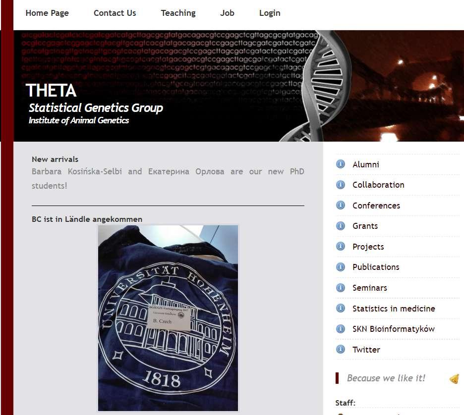
Task: Click the info icon beside Seminars
Action: click(x=341, y=288)
